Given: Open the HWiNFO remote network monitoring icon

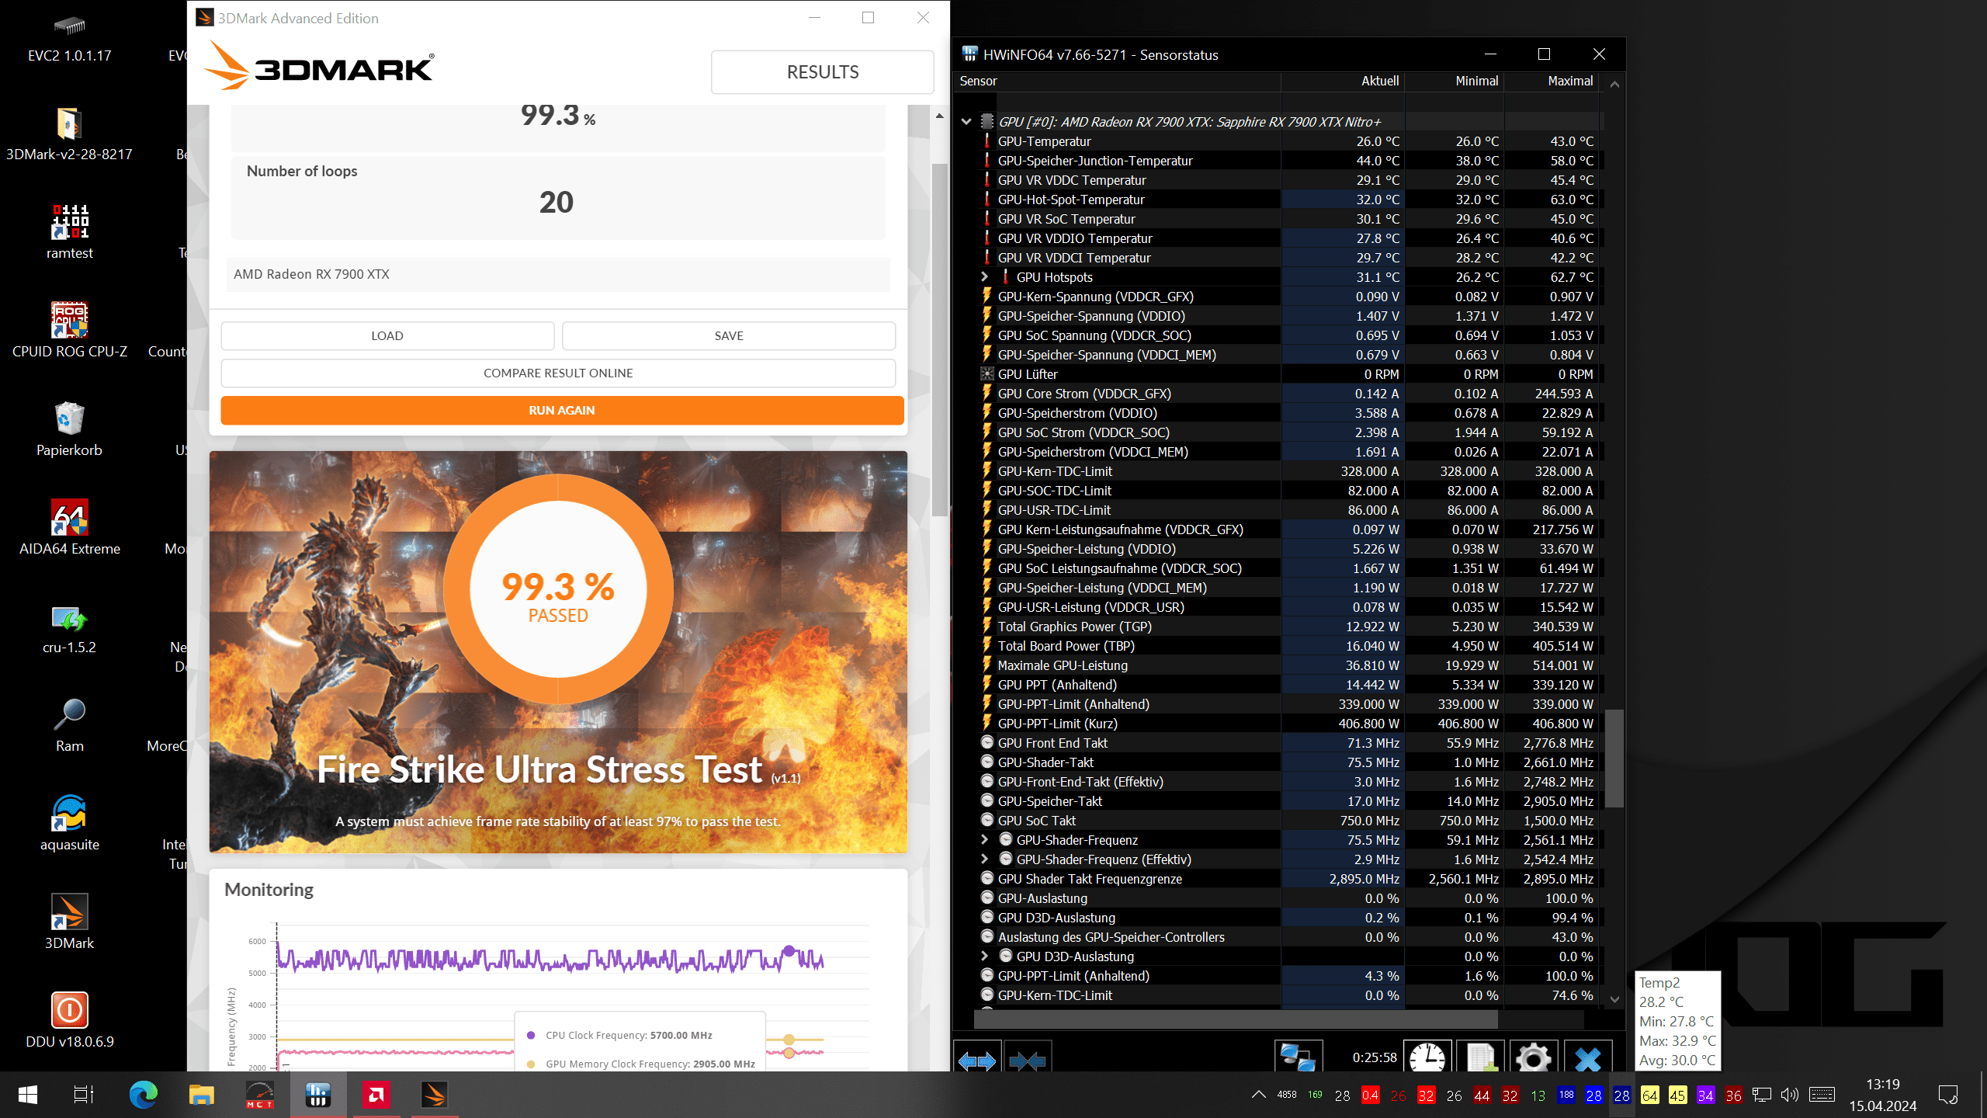Looking at the screenshot, I should 1298,1058.
